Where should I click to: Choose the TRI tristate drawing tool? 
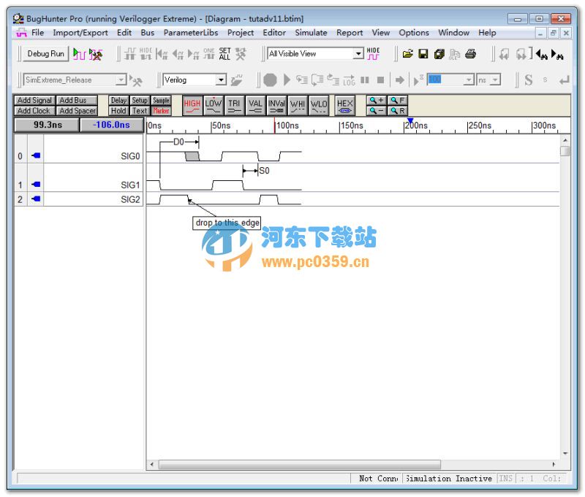pos(234,105)
